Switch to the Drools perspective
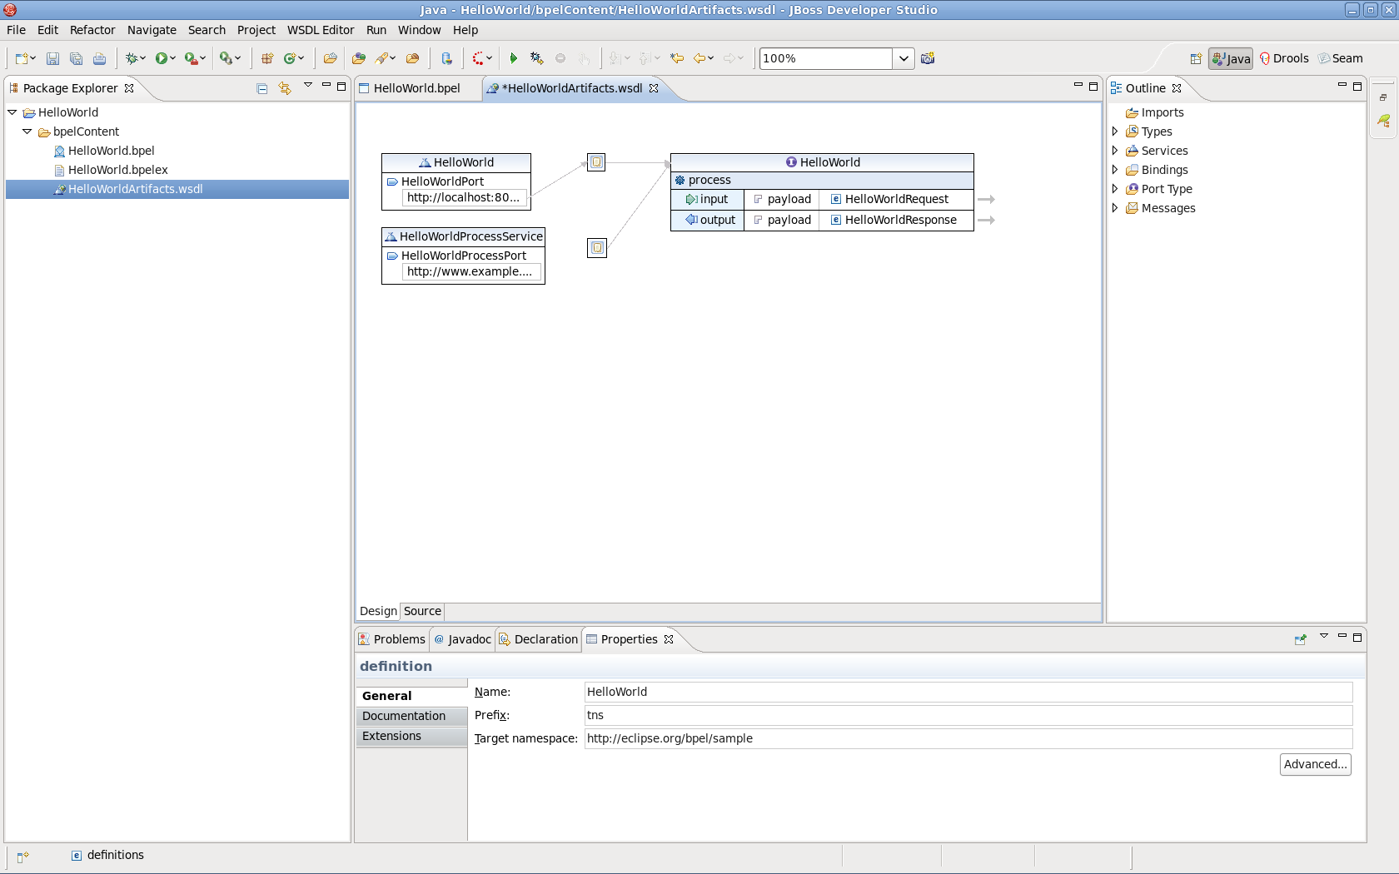This screenshot has height=874, width=1399. (x=1285, y=58)
